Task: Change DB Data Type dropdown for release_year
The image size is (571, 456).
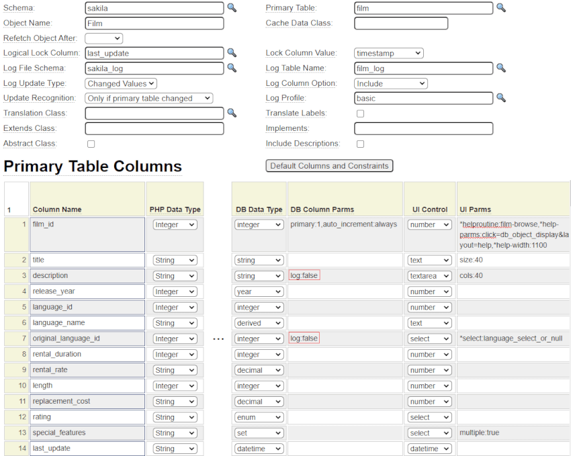Action: 259,291
